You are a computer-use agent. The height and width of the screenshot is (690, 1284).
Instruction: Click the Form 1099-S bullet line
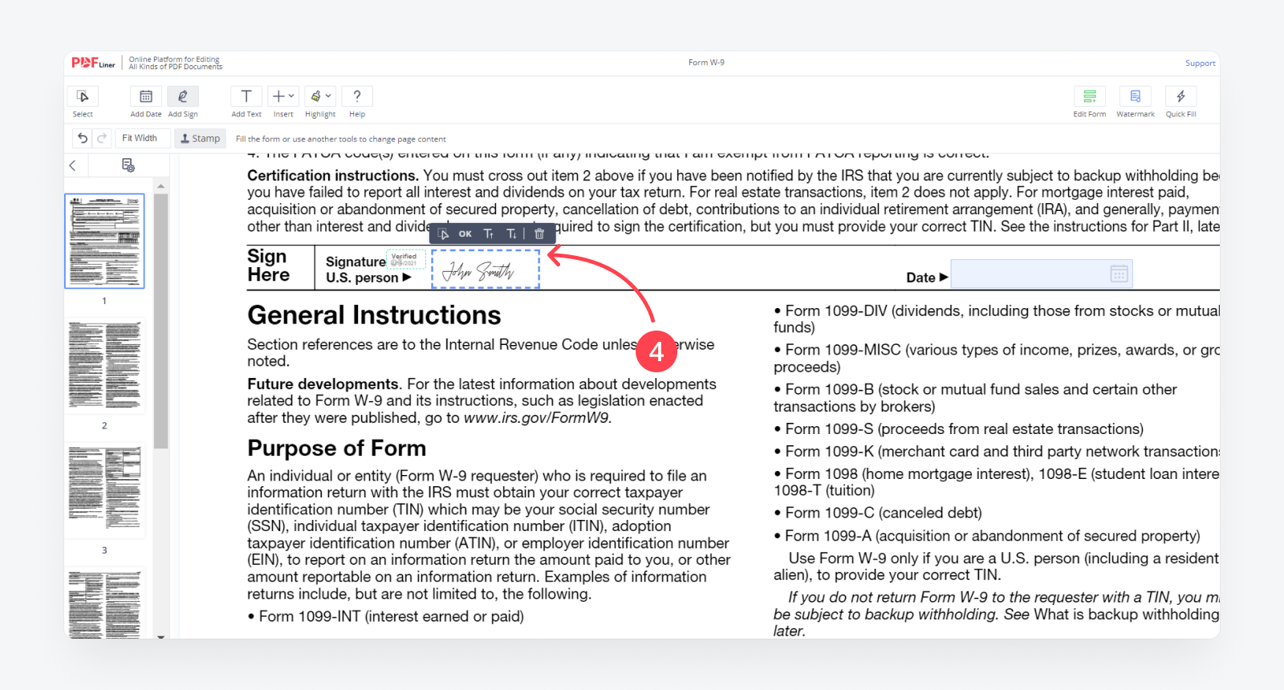coord(959,429)
